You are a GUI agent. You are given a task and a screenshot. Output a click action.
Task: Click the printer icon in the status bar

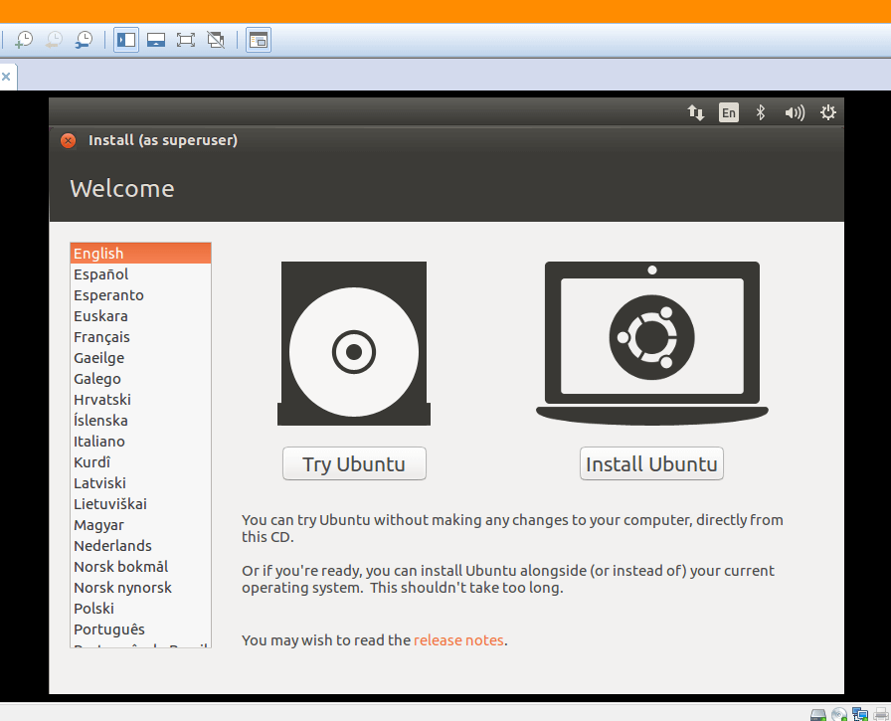pos(880,713)
